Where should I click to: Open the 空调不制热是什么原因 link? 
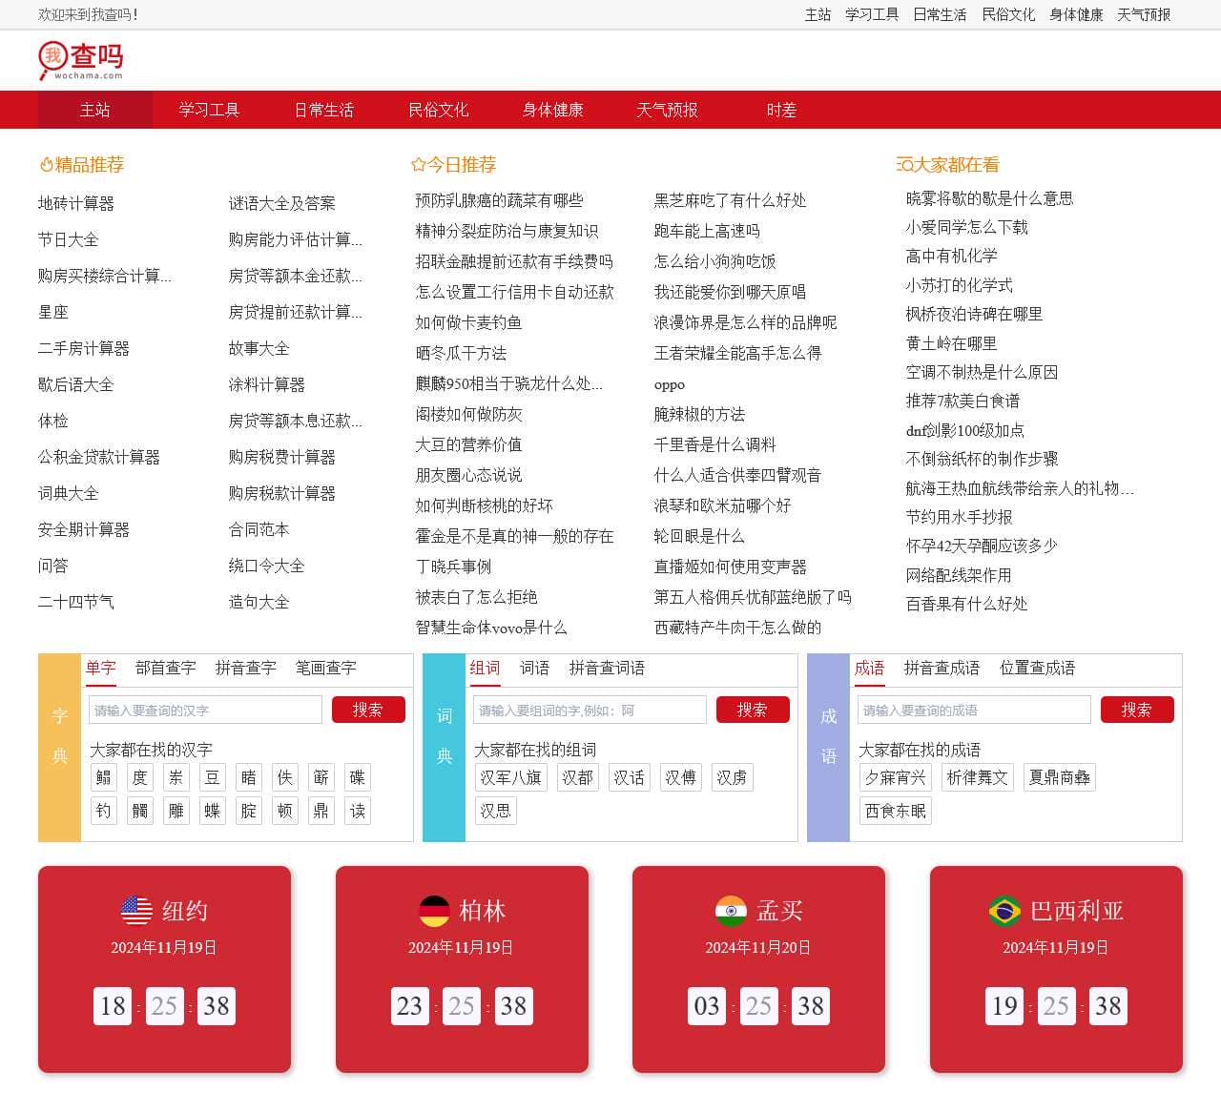click(x=983, y=372)
